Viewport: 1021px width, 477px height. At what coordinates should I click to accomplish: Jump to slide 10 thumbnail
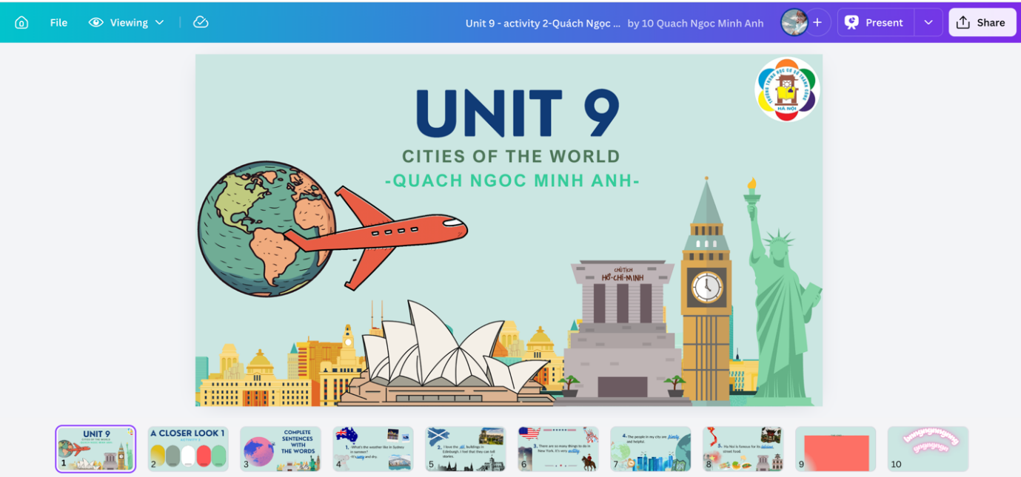[x=928, y=449]
